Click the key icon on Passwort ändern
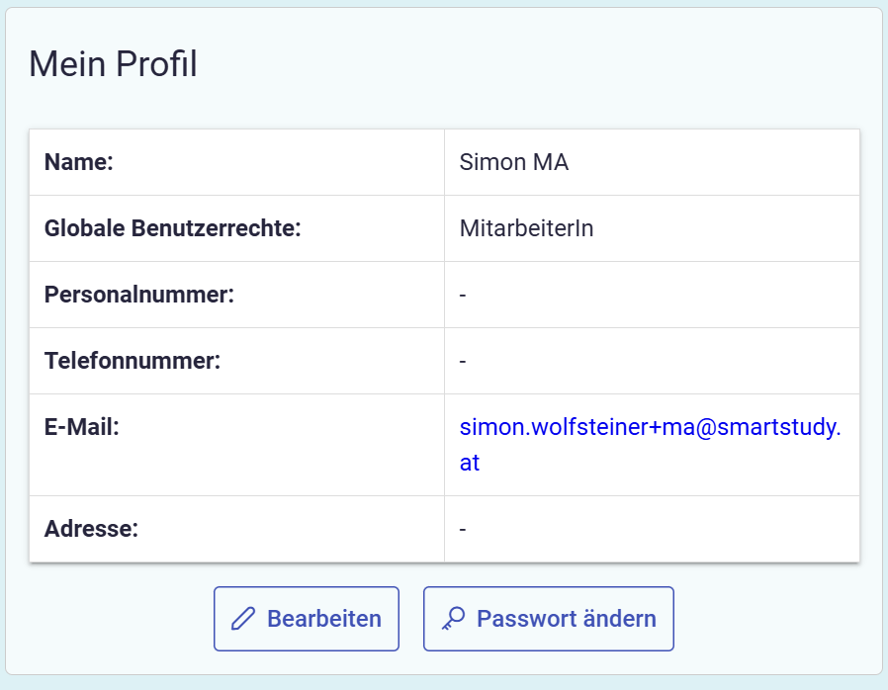888x690 pixels. click(453, 619)
